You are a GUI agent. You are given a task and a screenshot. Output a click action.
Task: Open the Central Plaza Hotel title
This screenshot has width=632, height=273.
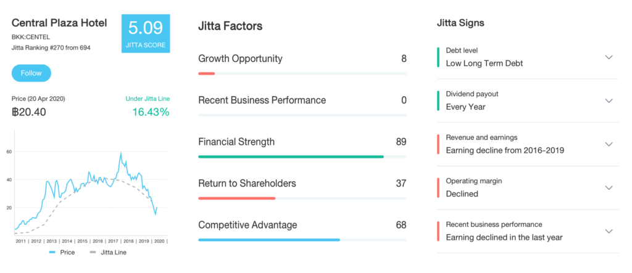pyautogui.click(x=59, y=23)
